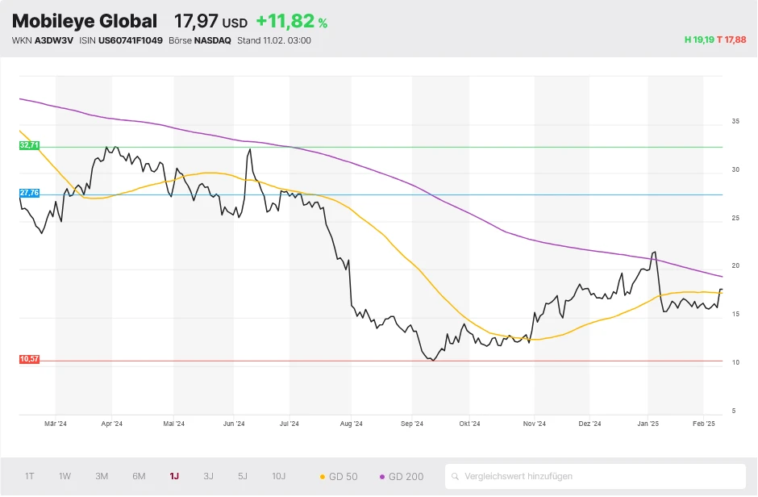
Task: Click the NASDAQ exchange label
Action: tap(212, 40)
